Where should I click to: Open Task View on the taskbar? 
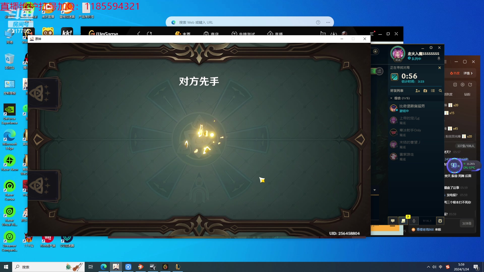pyautogui.click(x=91, y=267)
